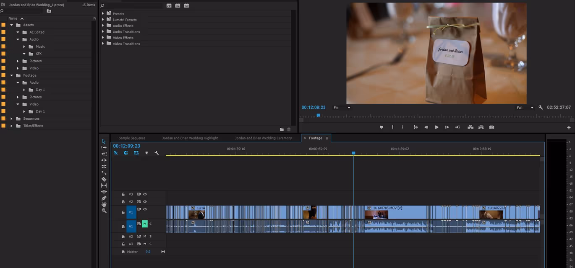Switch to Jordan and Brian Wedding Highlight tab
Viewport: 575px width, 268px height.
(x=190, y=138)
